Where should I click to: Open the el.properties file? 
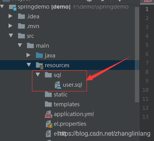(x=70, y=124)
